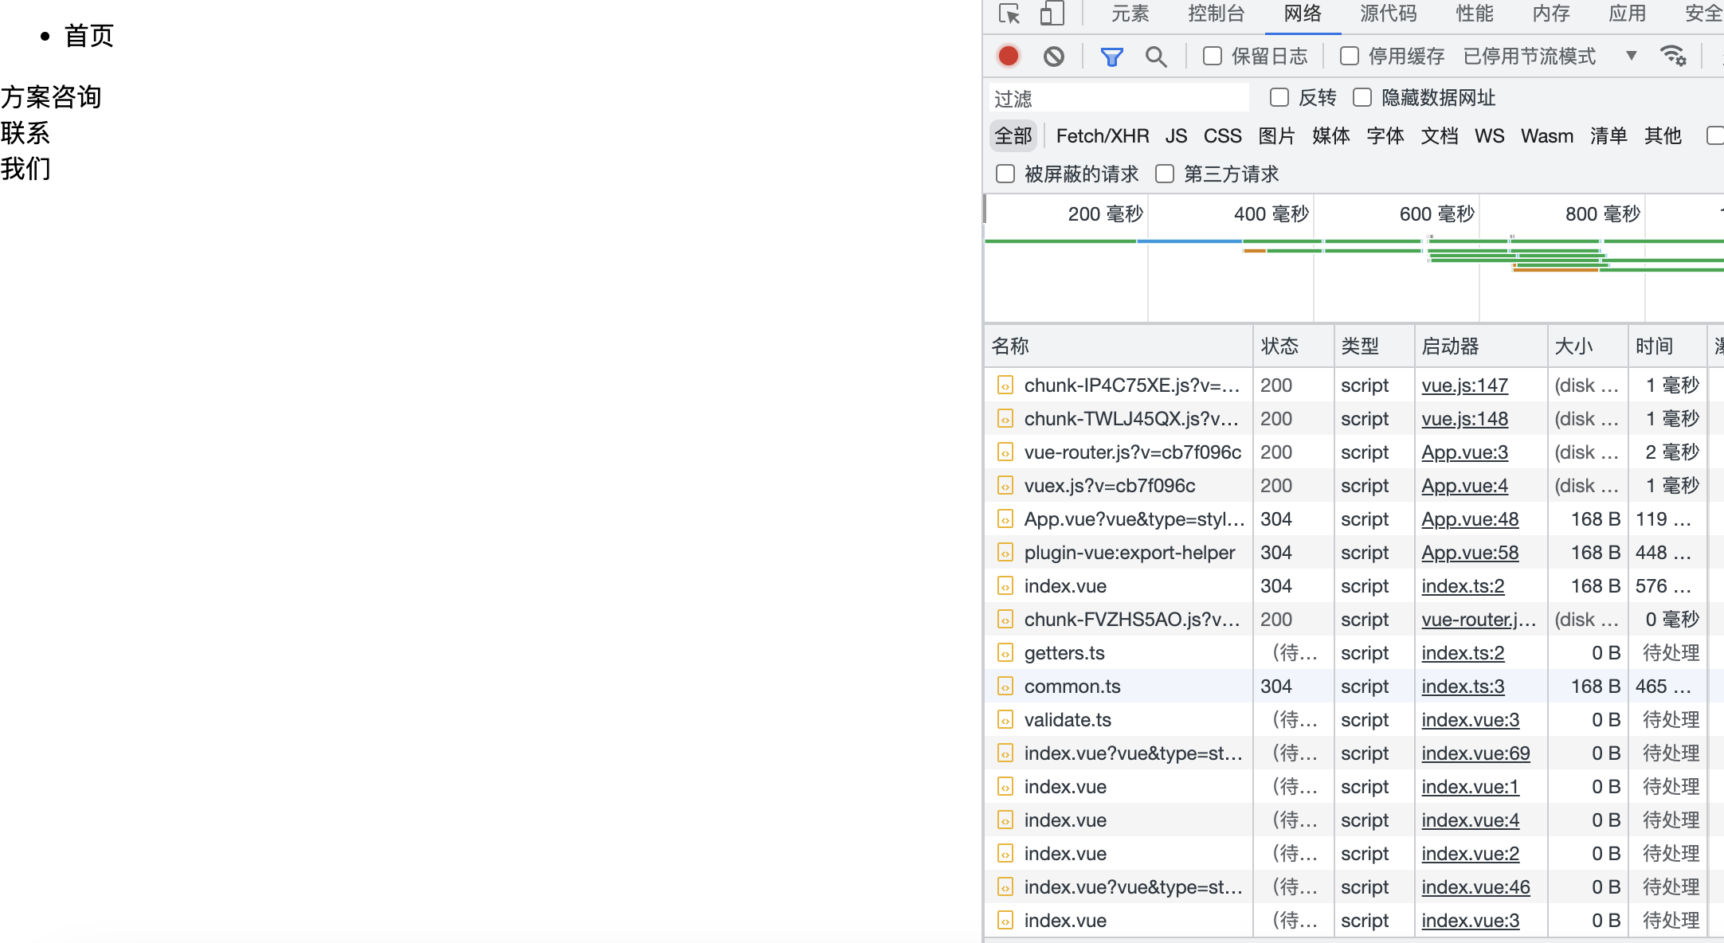The height and width of the screenshot is (943, 1724).
Task: Select the Wasm filter type
Action: 1547,136
